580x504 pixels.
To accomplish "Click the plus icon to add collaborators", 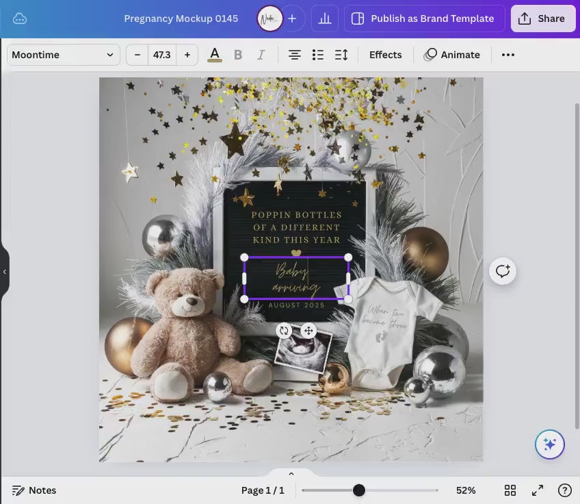I will click(x=292, y=18).
